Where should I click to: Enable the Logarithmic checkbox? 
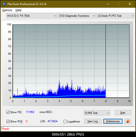[x=65, y=121]
